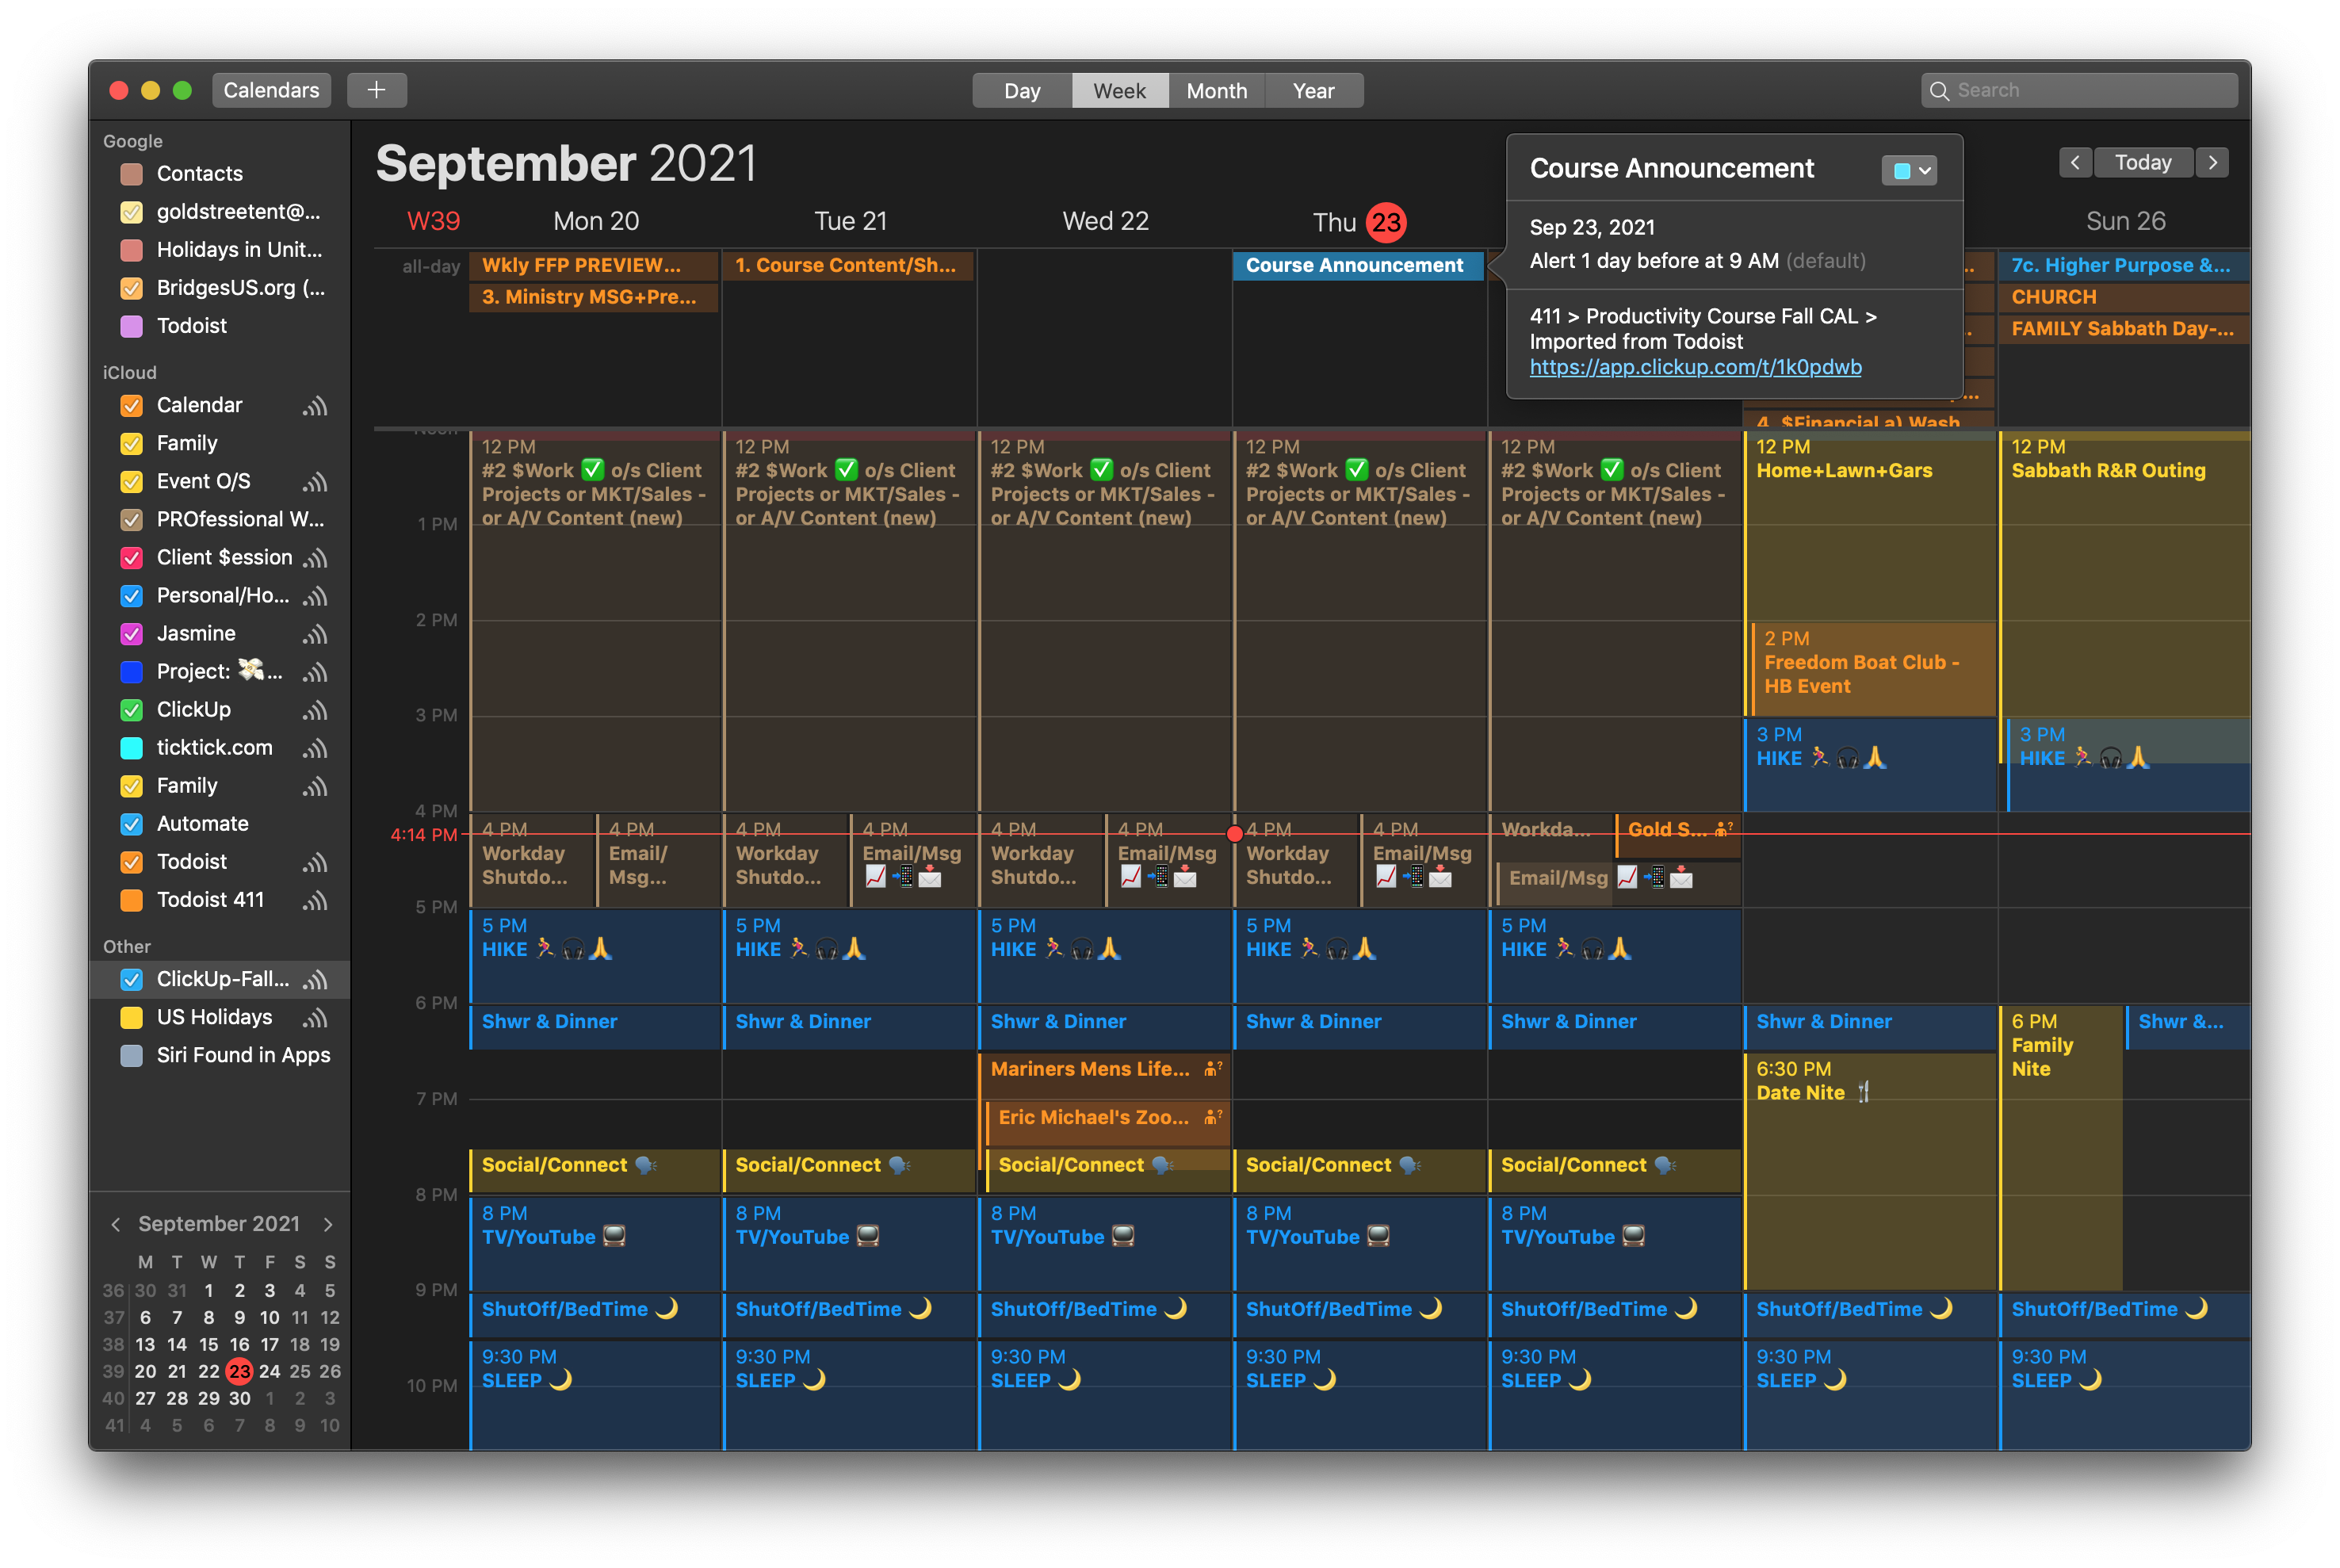Viewport: 2340px width, 1568px height.
Task: Select September 30 in the mini calendar
Action: tap(239, 1398)
